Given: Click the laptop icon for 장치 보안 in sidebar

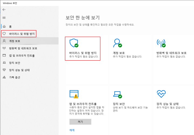Looking at the screenshot, I should click(4, 63).
